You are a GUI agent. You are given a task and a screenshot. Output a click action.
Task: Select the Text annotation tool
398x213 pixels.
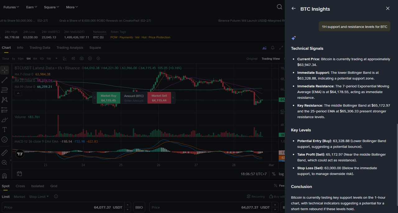tap(4, 130)
